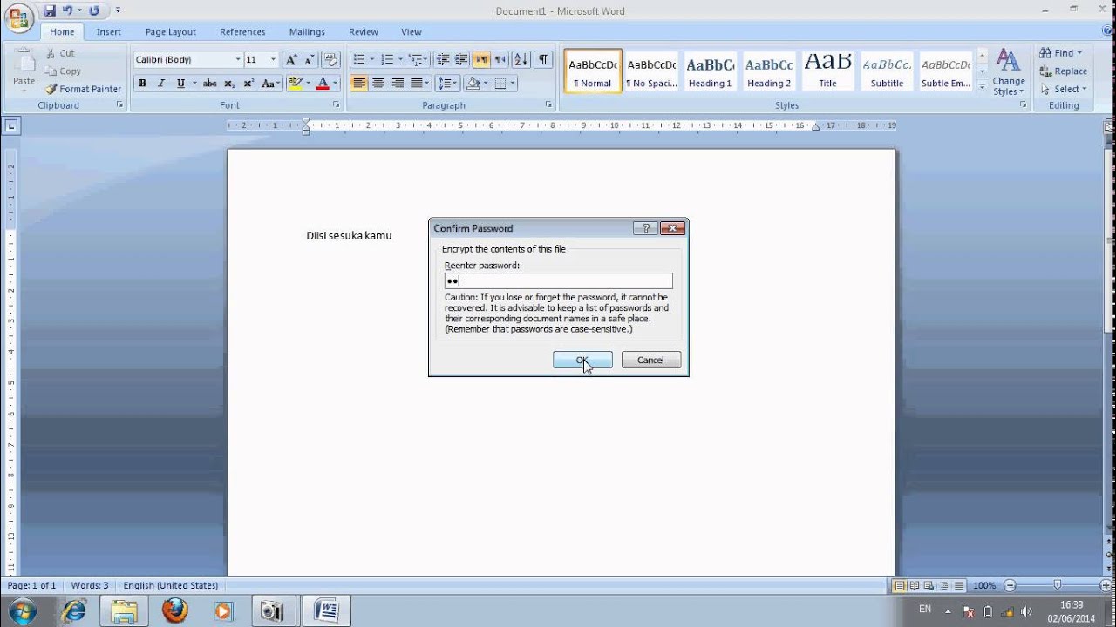Open Firefox from the taskbar

pyautogui.click(x=174, y=610)
